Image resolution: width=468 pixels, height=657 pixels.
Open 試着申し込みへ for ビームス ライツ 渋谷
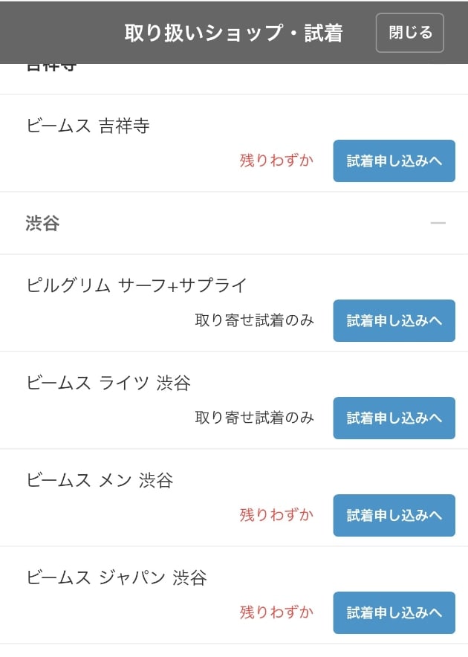click(394, 418)
